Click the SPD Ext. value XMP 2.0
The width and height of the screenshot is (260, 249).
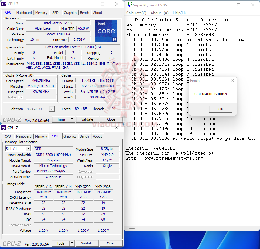point(108,155)
